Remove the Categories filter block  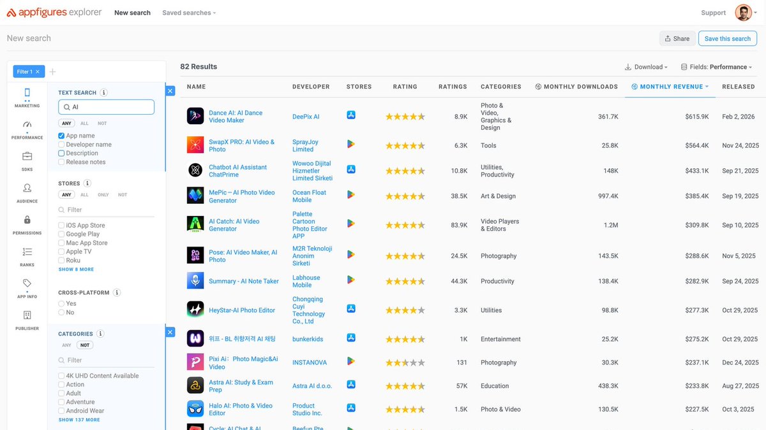pyautogui.click(x=170, y=332)
